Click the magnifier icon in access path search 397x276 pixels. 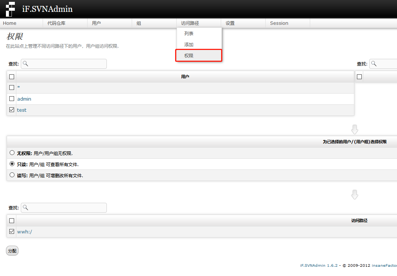pyautogui.click(x=25, y=208)
